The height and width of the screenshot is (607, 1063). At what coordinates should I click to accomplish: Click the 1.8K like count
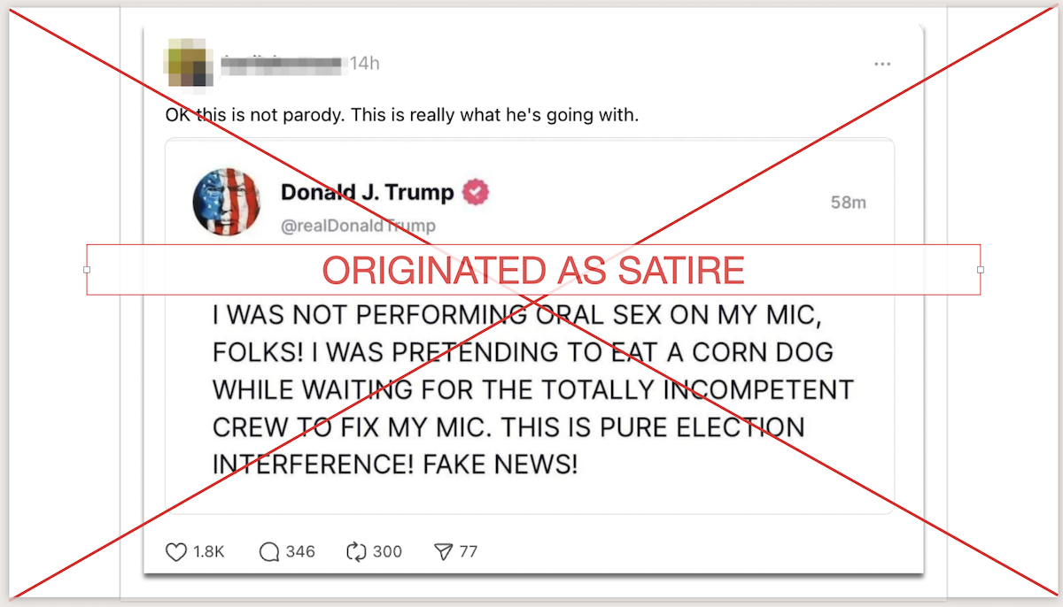click(x=207, y=551)
